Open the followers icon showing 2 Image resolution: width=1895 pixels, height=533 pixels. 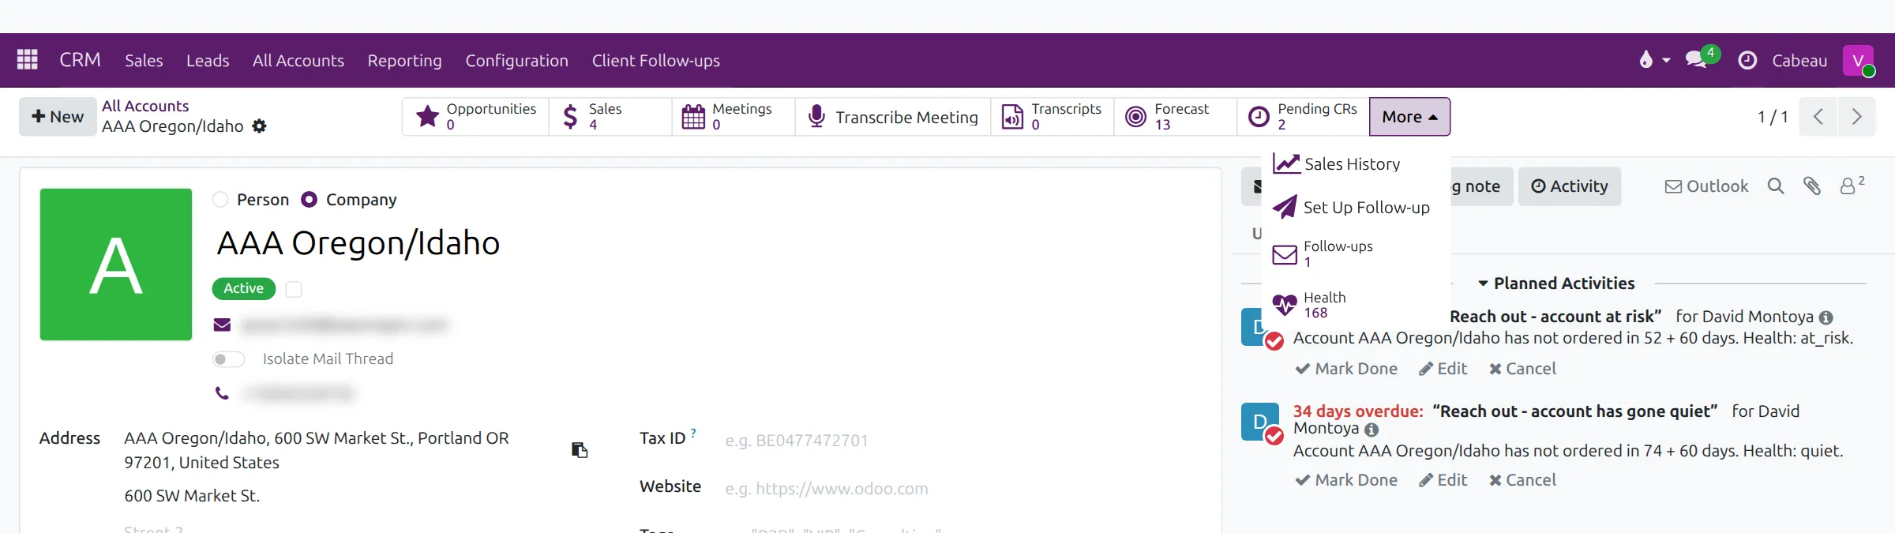1851,186
